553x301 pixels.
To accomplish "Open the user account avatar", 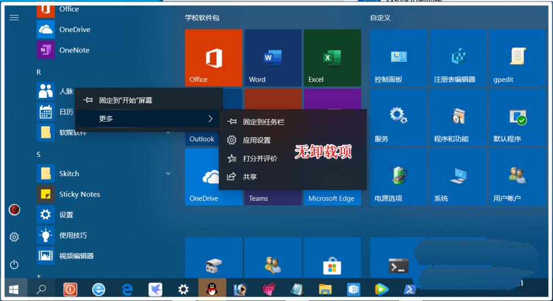I will [x=14, y=210].
